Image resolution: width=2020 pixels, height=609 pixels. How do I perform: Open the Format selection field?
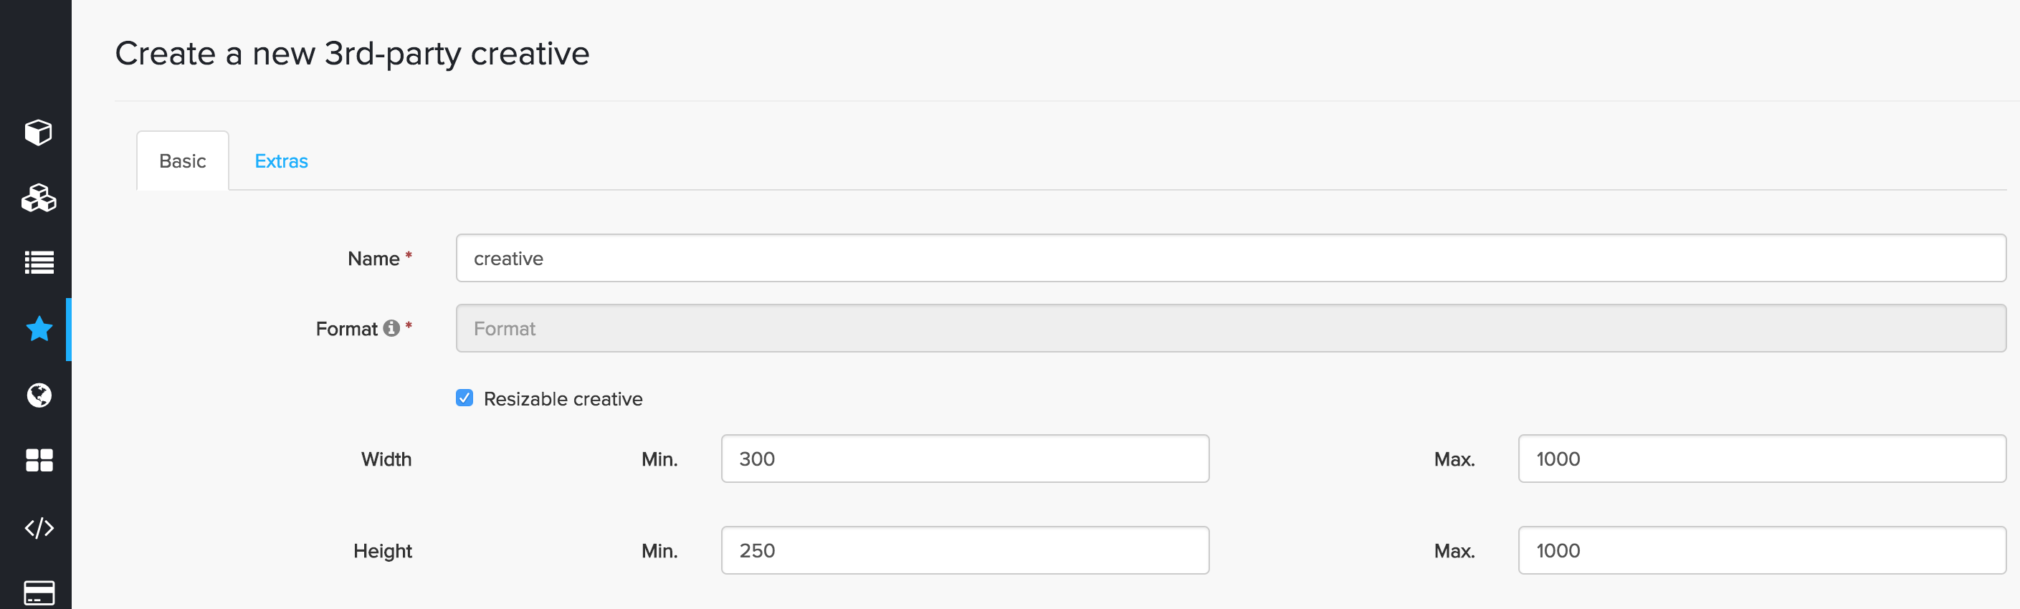1229,328
